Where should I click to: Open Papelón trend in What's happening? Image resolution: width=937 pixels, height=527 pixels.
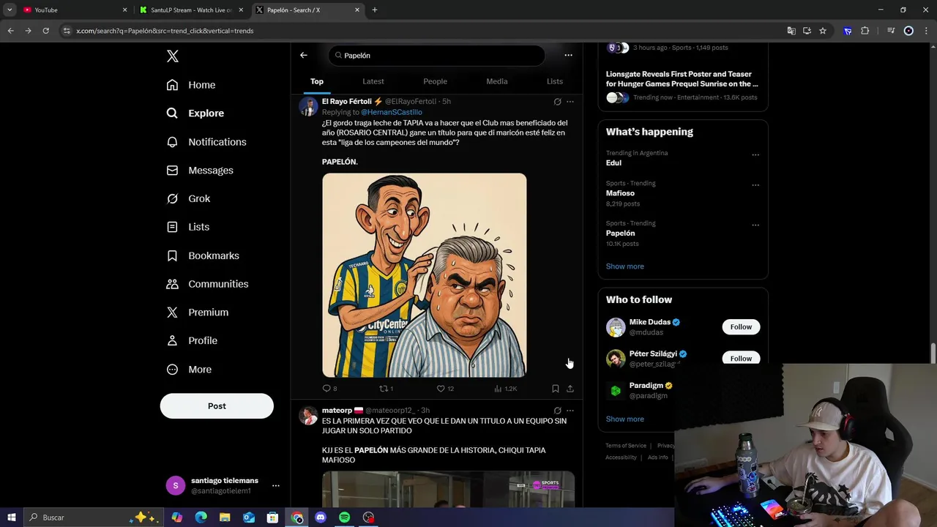point(620,233)
